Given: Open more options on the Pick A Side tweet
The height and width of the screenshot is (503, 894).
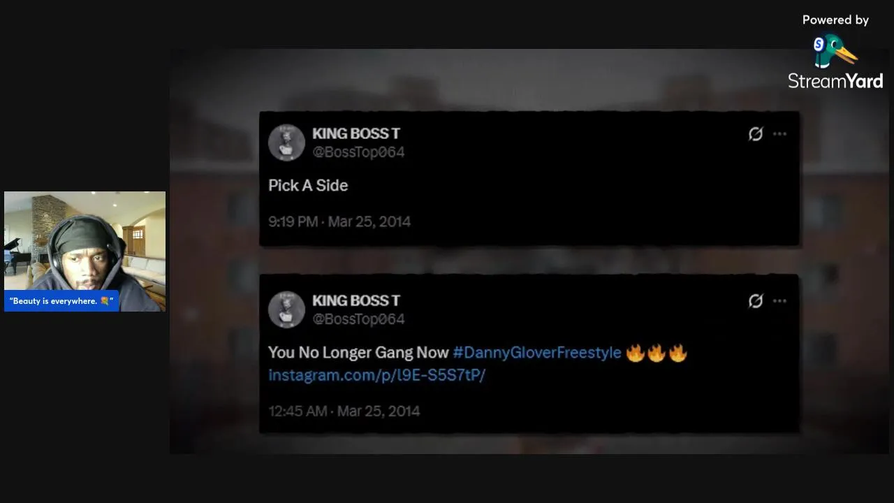Looking at the screenshot, I should click(779, 133).
